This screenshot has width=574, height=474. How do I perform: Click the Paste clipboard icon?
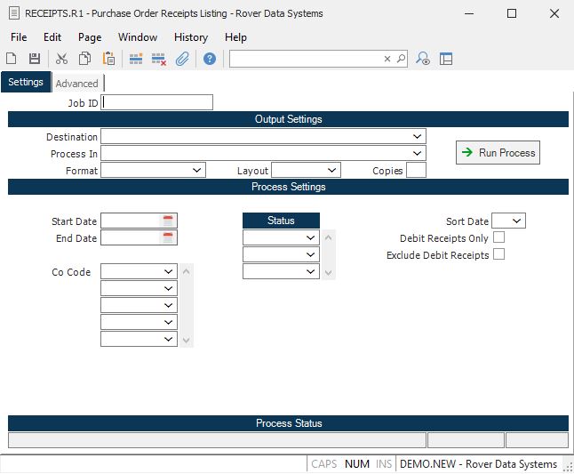108,59
